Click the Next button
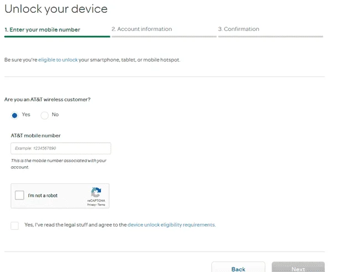346x272 pixels. pos(298,268)
